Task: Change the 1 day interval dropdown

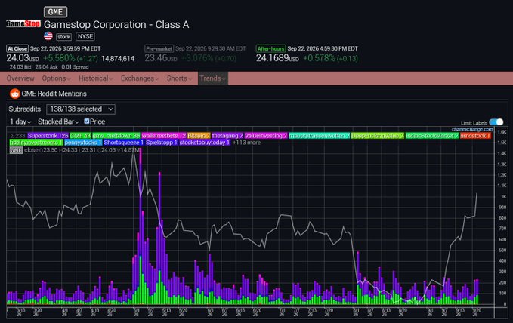Action: click(20, 122)
